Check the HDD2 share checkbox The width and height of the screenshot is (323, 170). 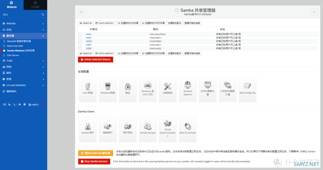(80, 41)
